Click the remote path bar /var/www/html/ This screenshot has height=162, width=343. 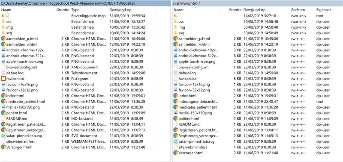pyautogui.click(x=258, y=3)
